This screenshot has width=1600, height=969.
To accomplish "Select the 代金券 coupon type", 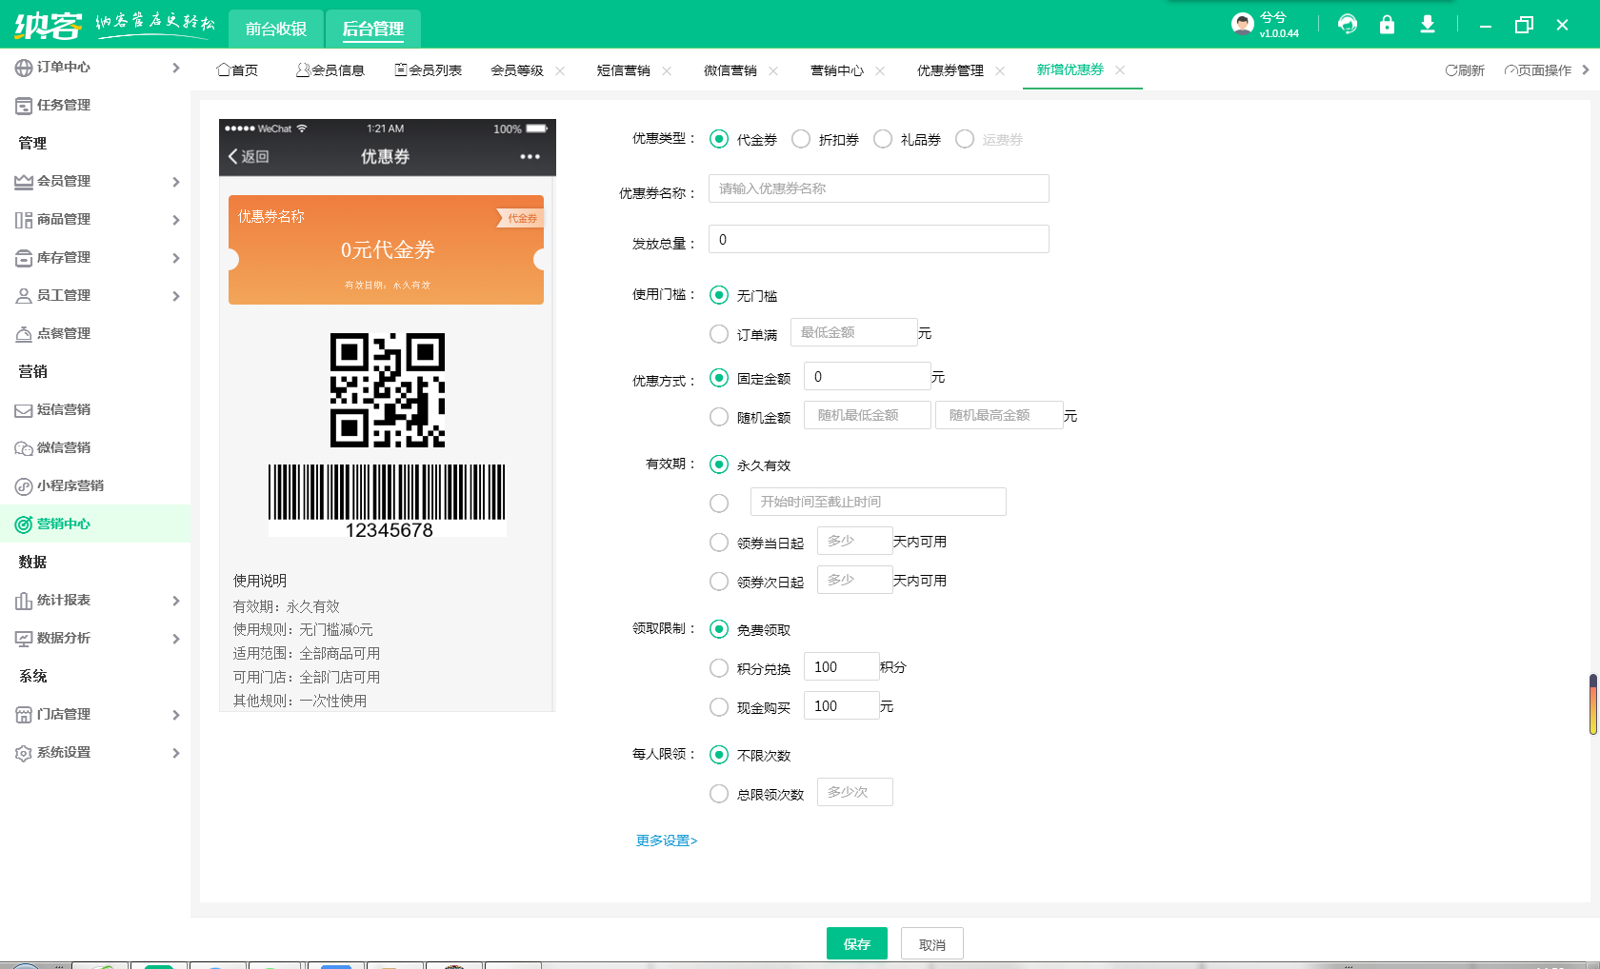I will [719, 139].
